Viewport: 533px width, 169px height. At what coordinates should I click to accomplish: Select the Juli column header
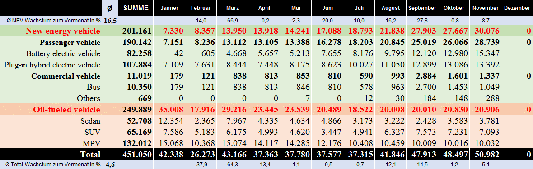pyautogui.click(x=359, y=8)
